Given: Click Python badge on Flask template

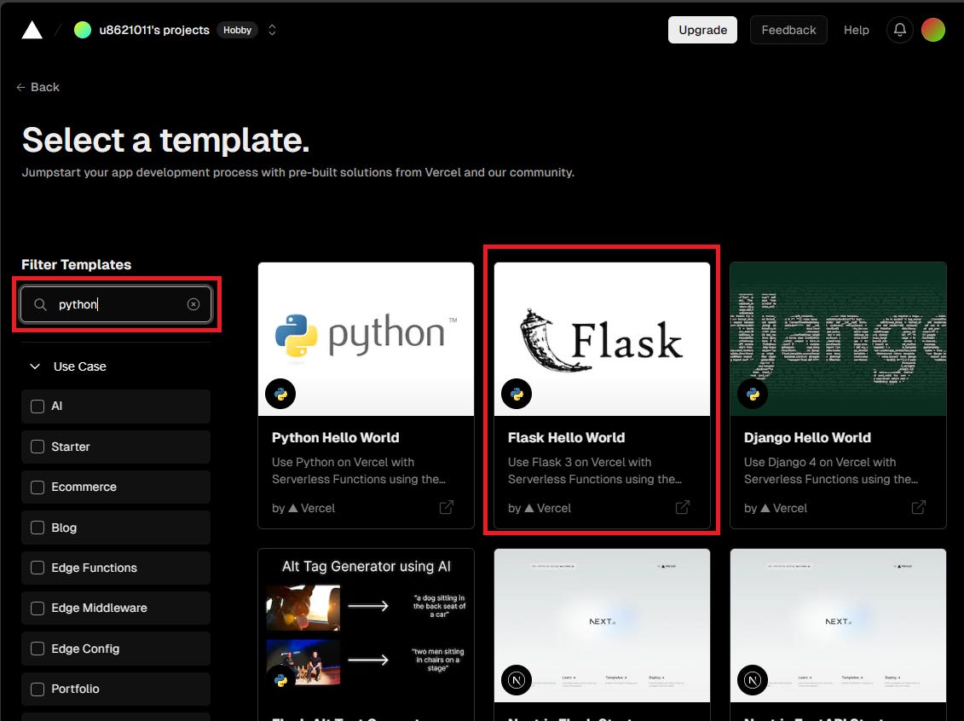Looking at the screenshot, I should tap(517, 394).
